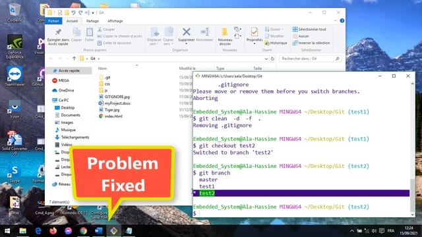Click Modifier in ribbon

[x=274, y=36]
